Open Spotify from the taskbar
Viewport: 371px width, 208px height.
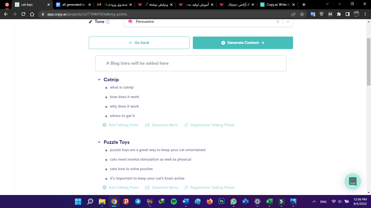(174, 201)
